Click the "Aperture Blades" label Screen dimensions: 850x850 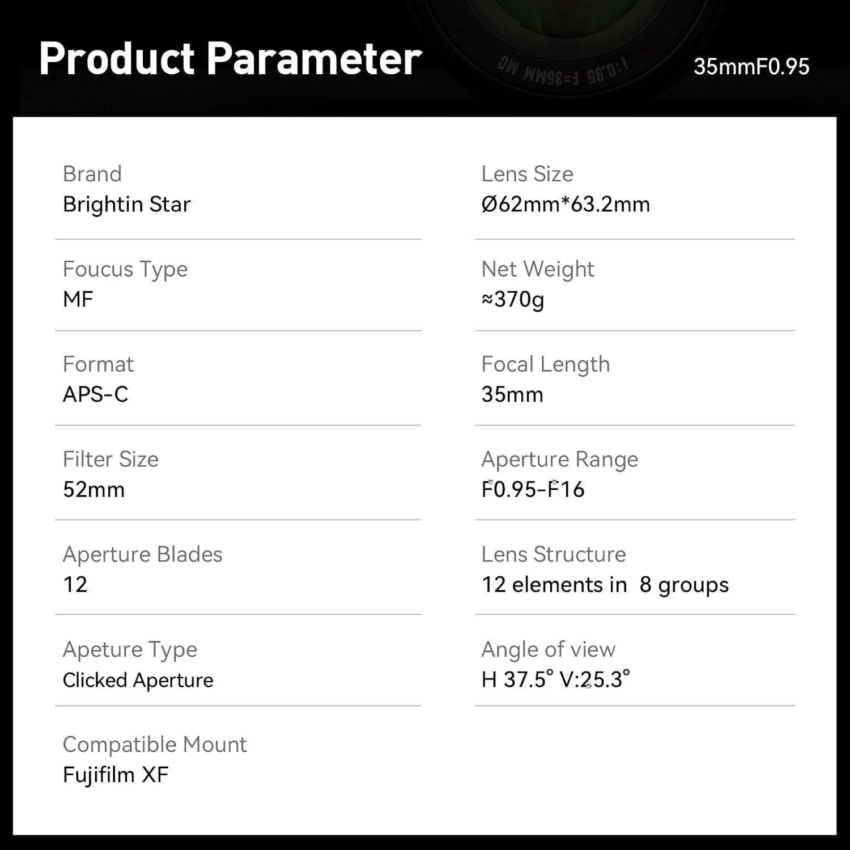tap(142, 554)
